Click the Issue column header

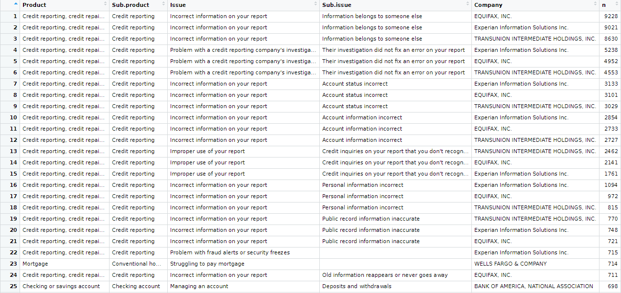[178, 5]
